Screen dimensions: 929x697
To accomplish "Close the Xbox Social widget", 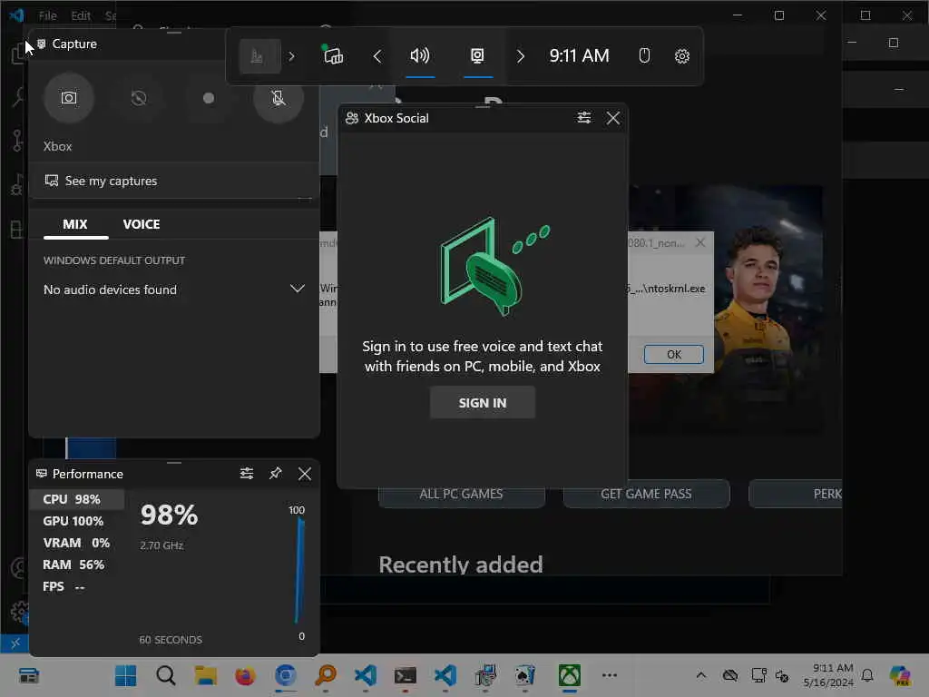I will pos(613,118).
